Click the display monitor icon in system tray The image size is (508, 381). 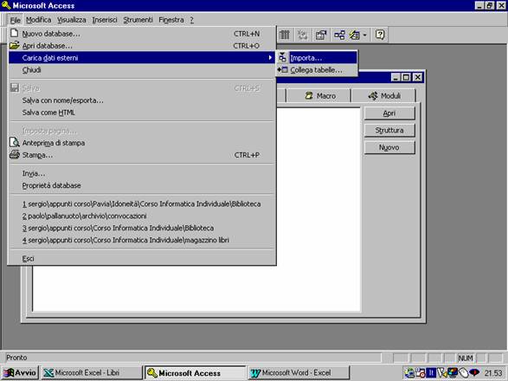coord(453,373)
